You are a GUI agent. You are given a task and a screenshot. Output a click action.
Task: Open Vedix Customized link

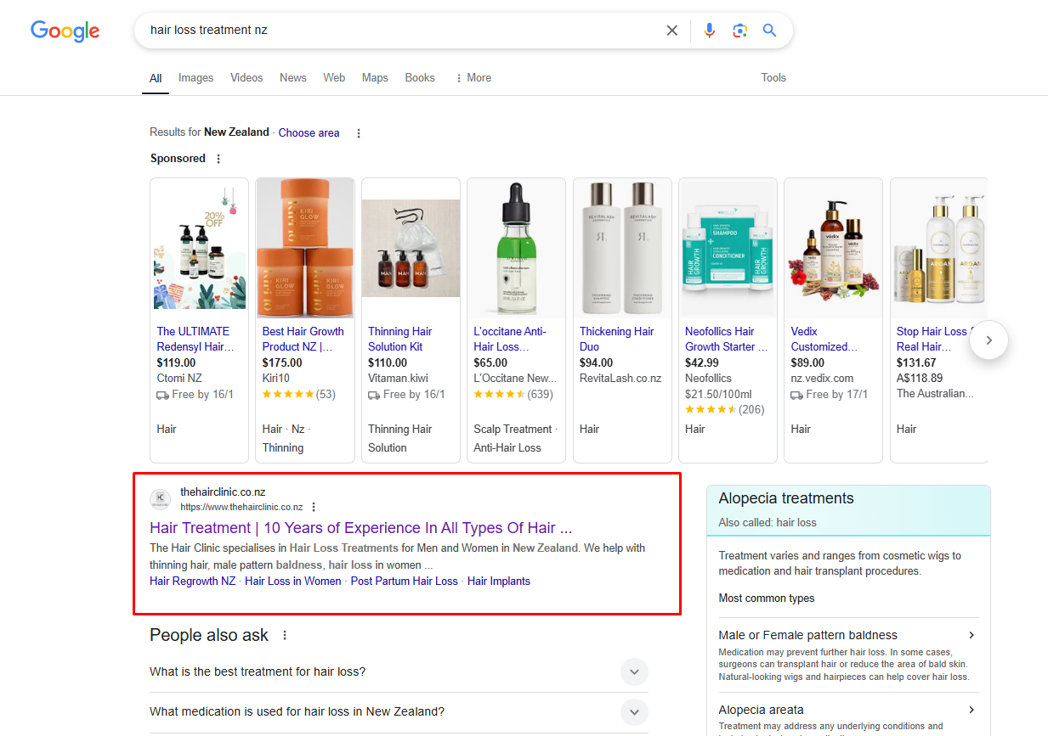824,339
